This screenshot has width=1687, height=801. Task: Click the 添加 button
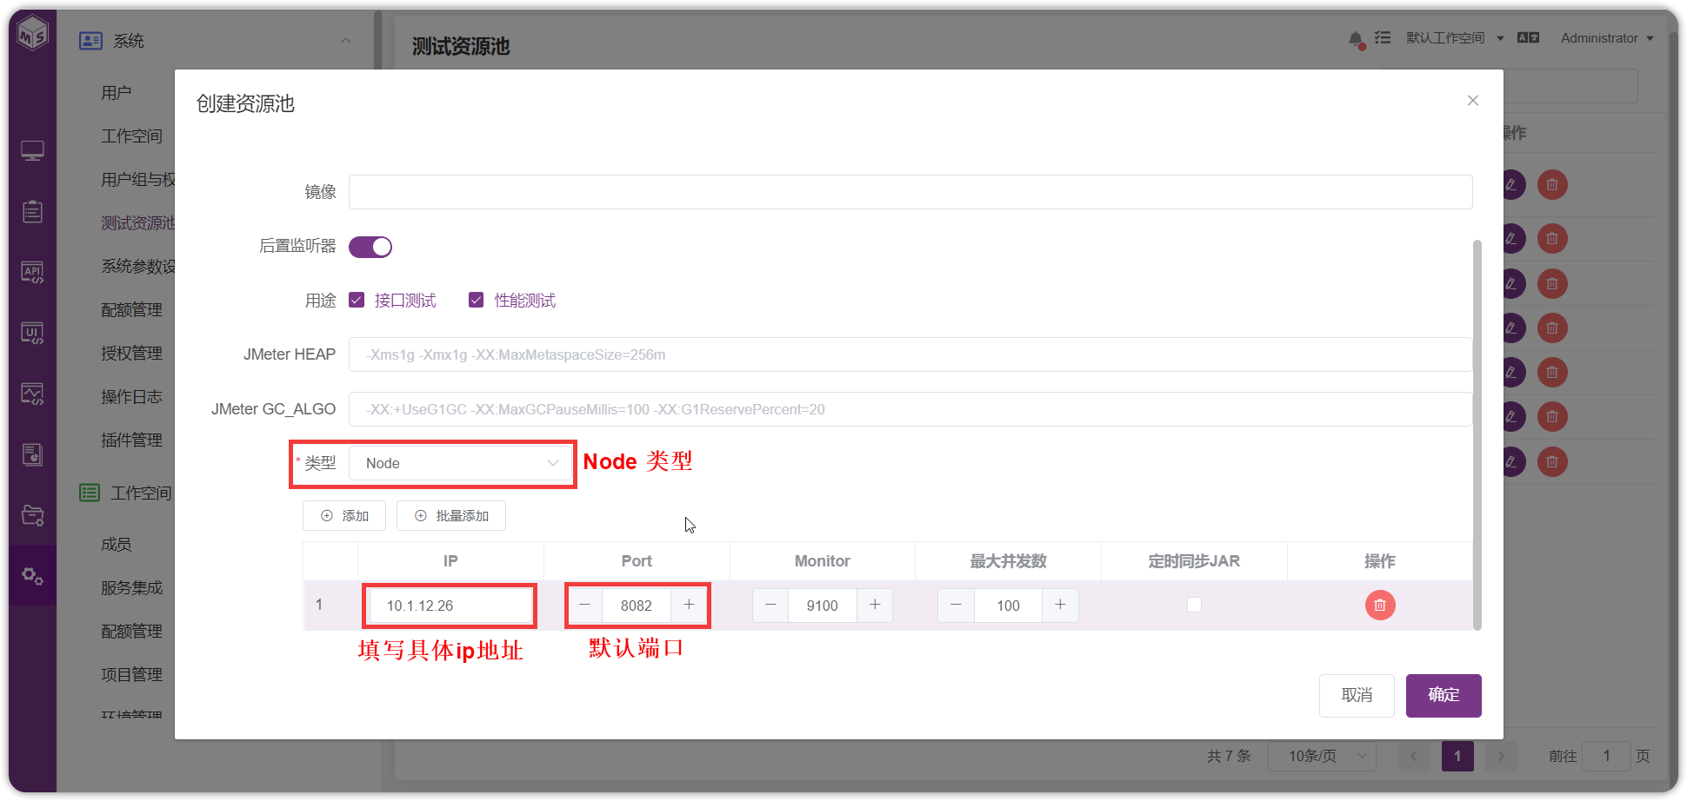[345, 515]
